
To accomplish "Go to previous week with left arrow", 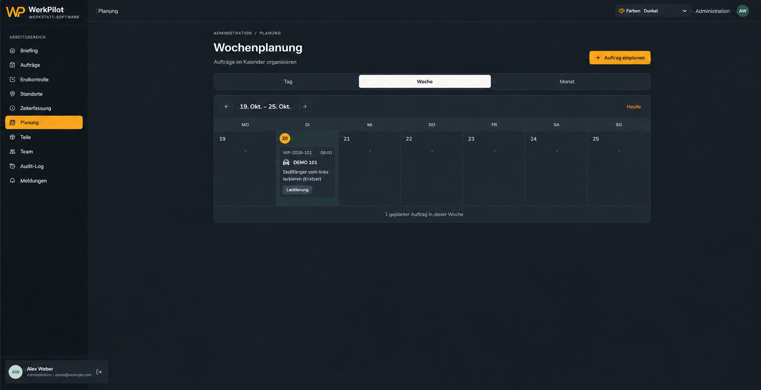I will click(x=226, y=107).
